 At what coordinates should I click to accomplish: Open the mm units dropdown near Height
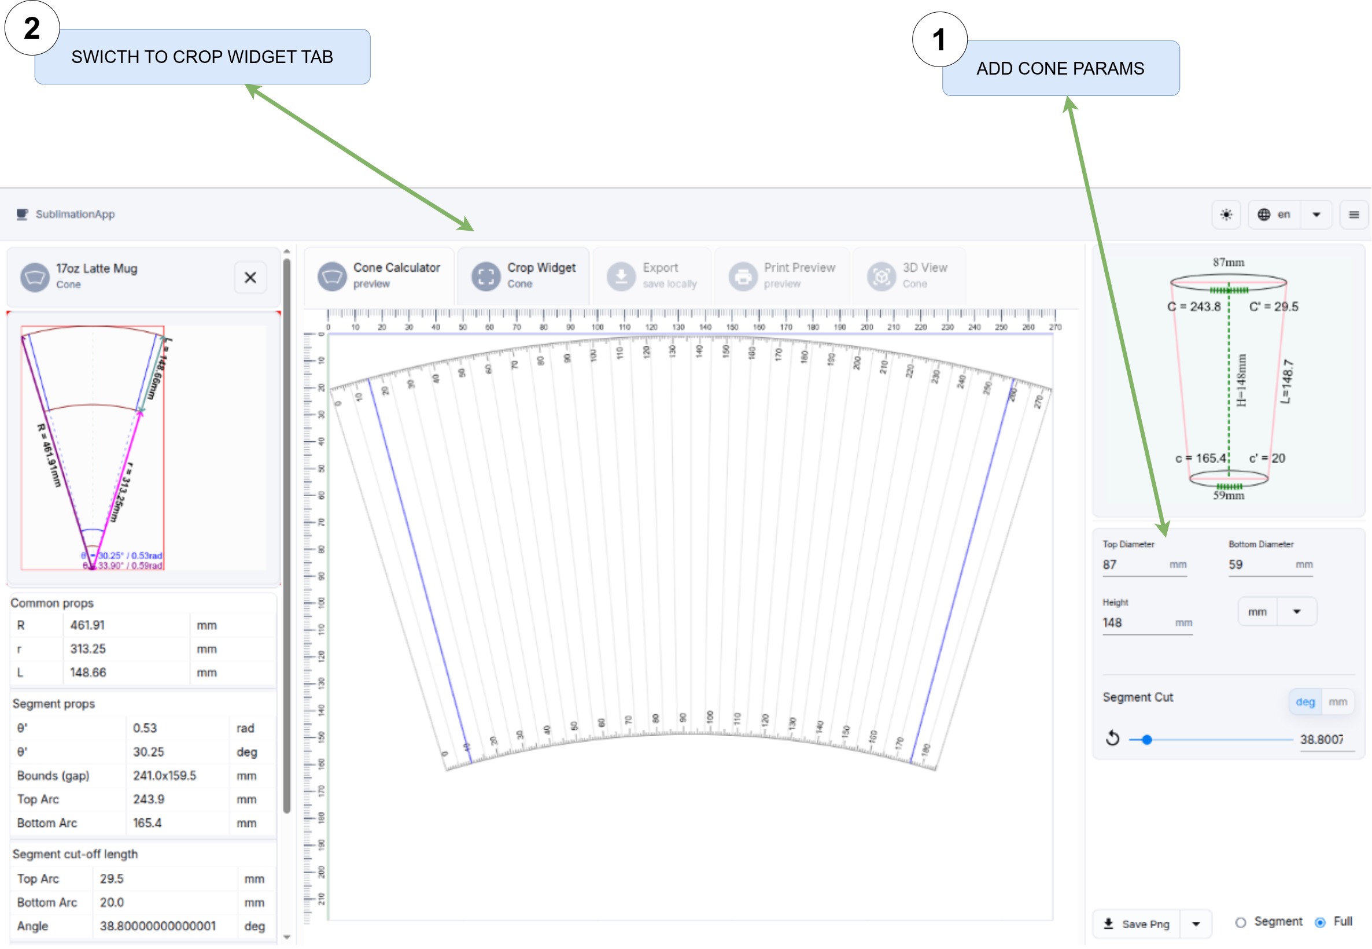click(x=1296, y=611)
